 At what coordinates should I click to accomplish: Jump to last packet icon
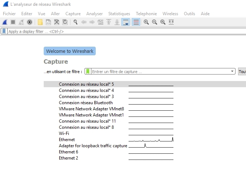point(117,22)
